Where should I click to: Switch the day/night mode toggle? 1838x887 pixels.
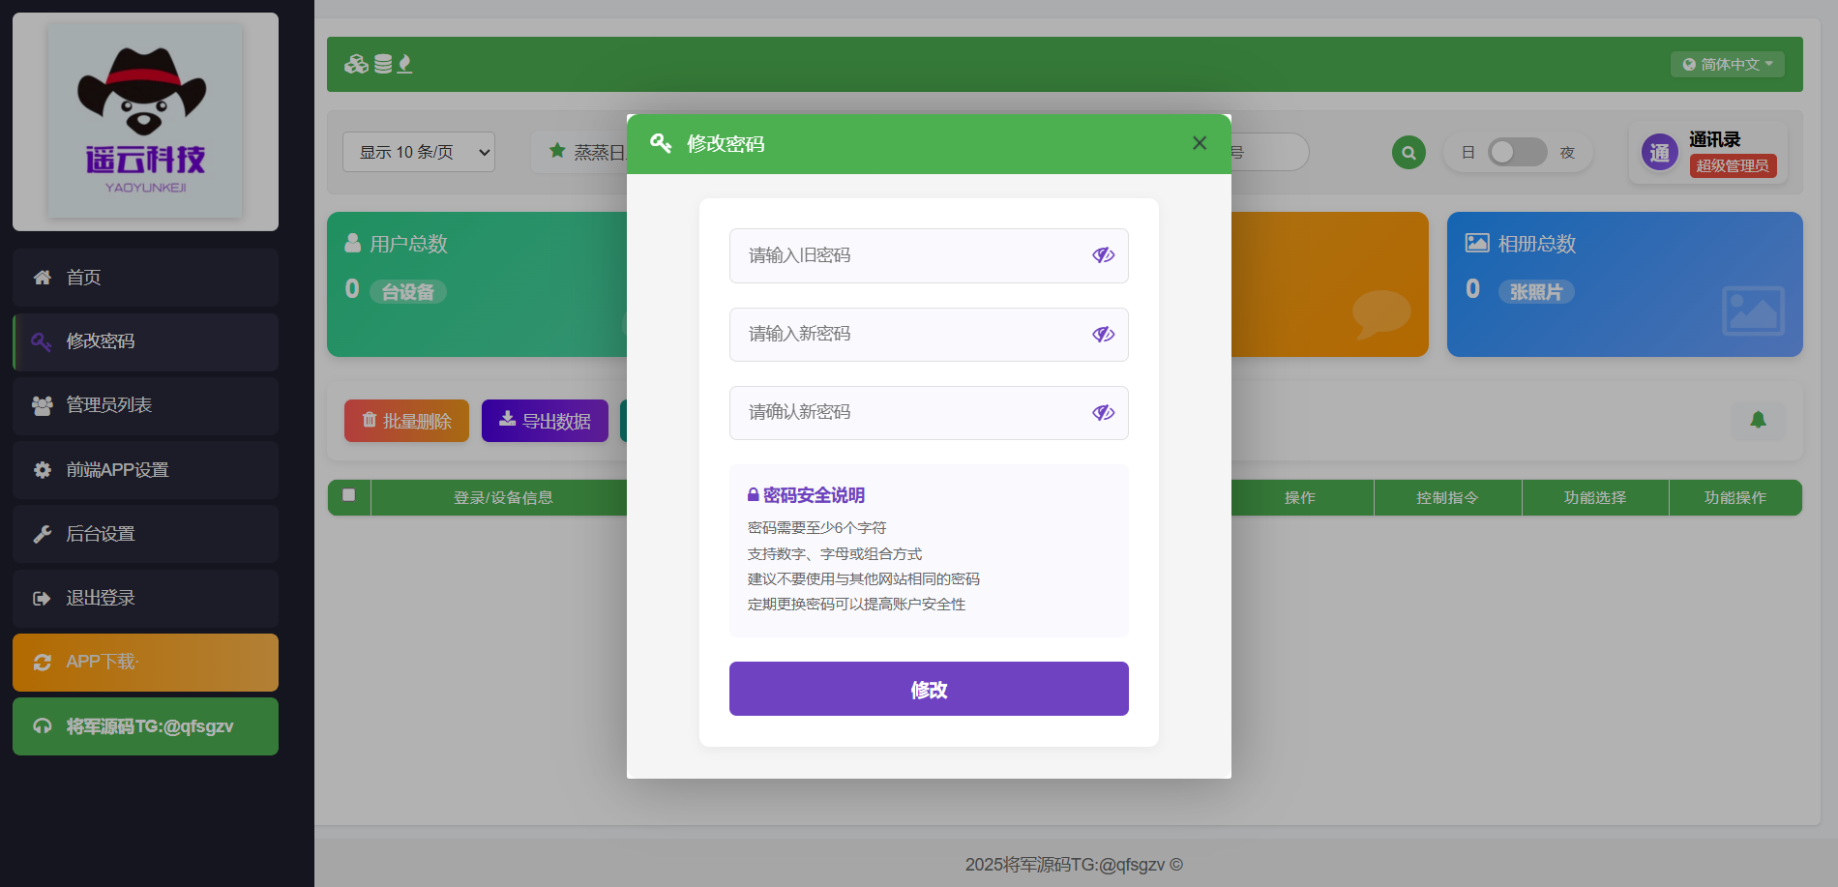(x=1517, y=153)
